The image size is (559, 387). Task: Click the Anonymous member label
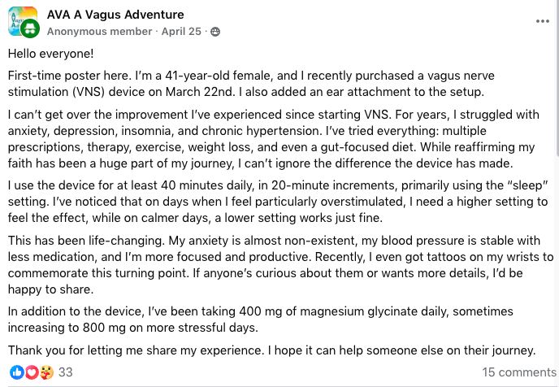(x=100, y=32)
